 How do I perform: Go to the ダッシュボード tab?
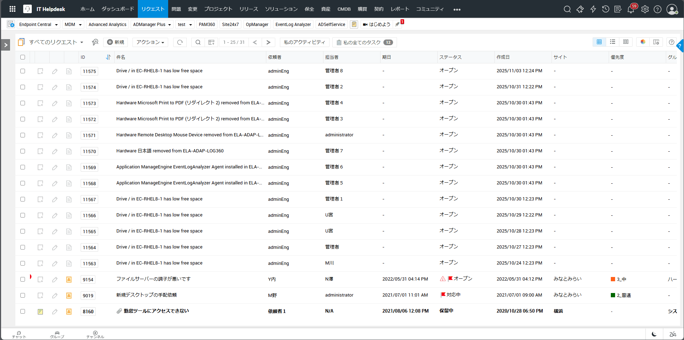[117, 9]
